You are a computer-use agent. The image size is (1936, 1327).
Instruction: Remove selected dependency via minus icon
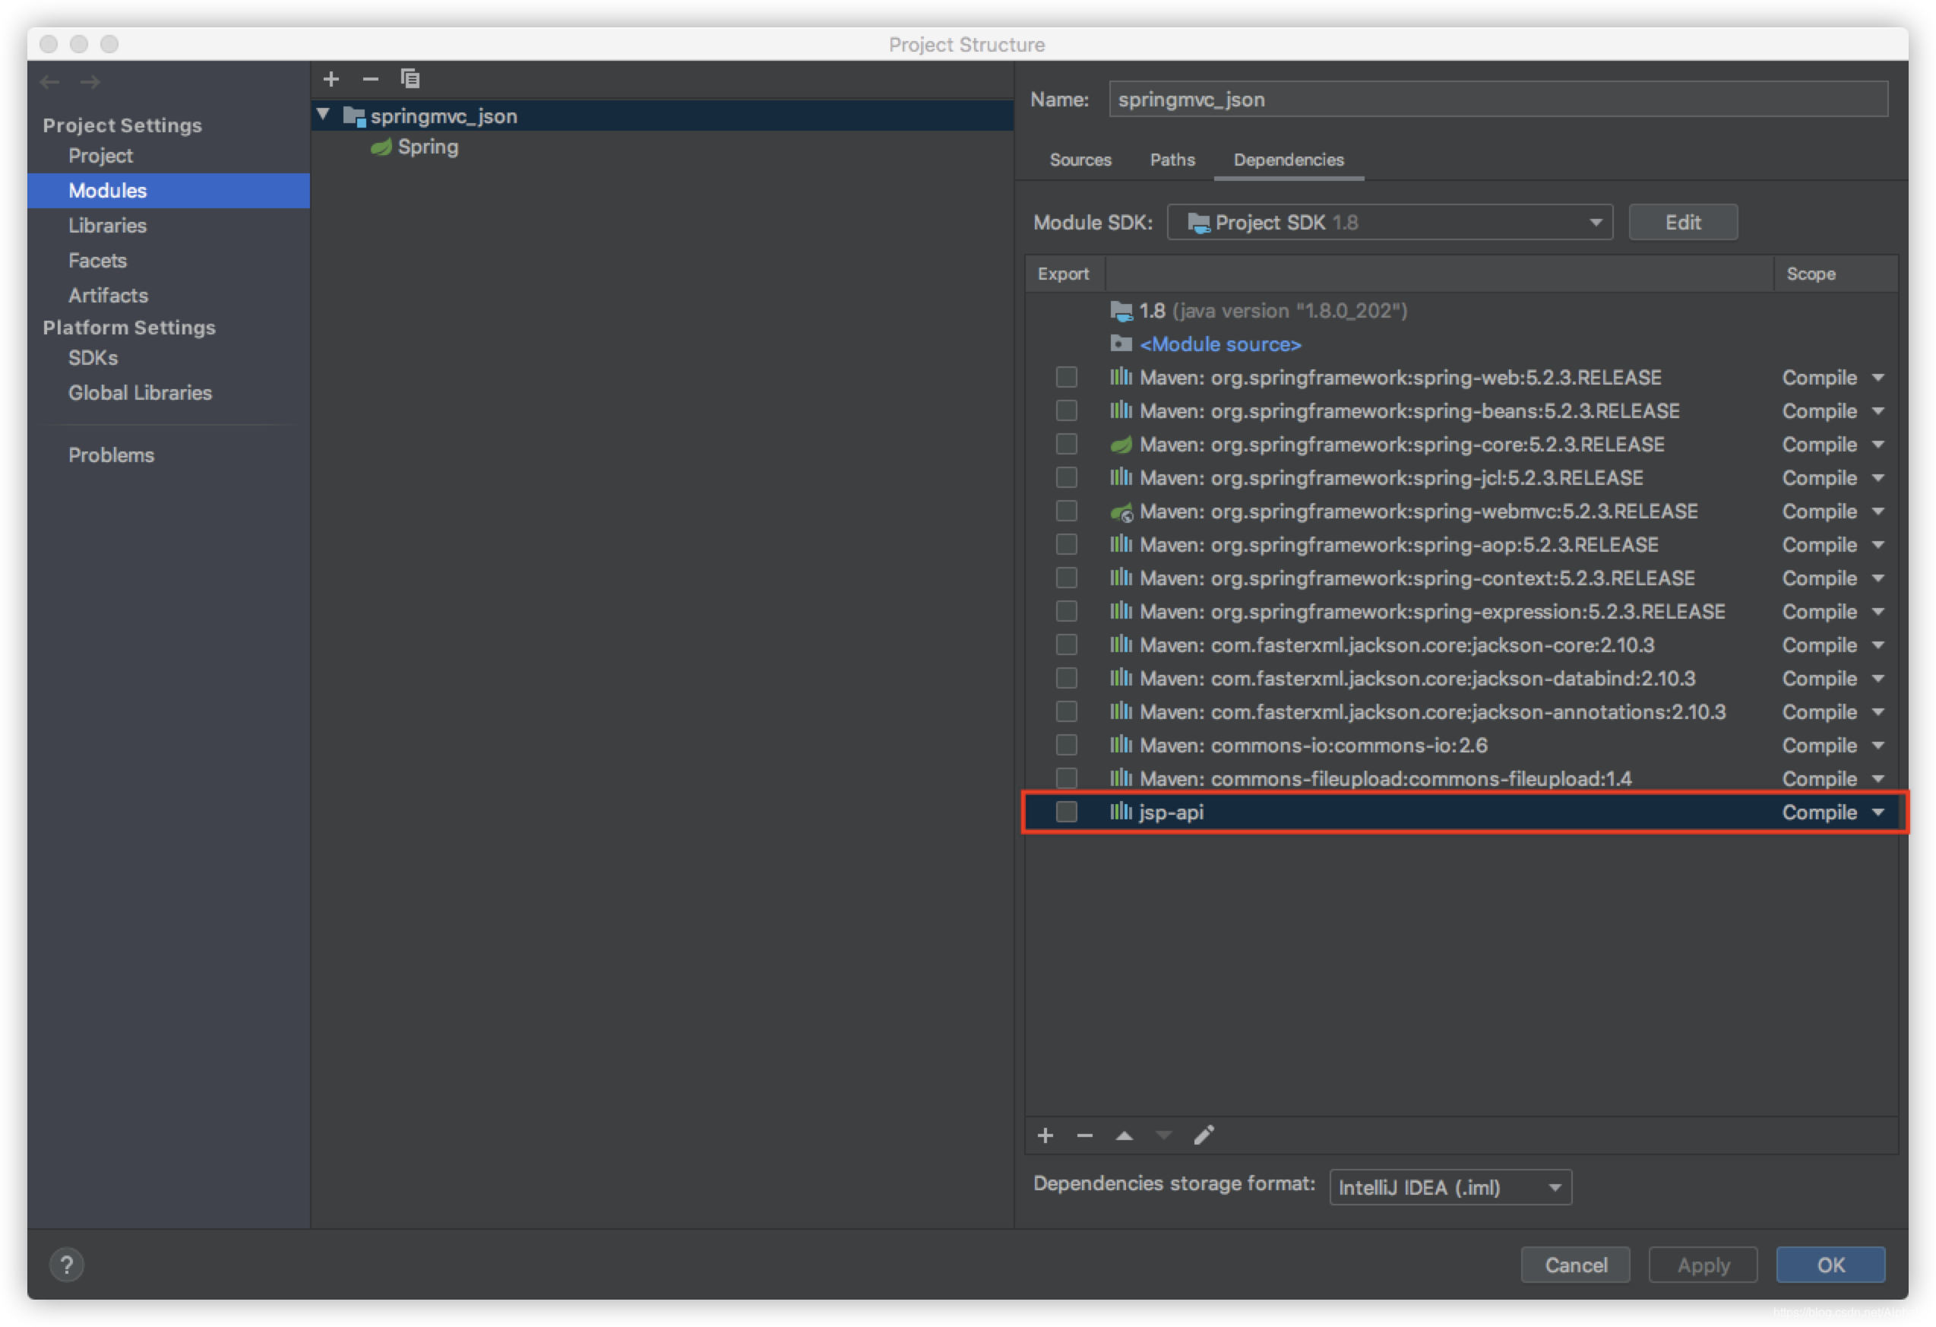1084,1135
